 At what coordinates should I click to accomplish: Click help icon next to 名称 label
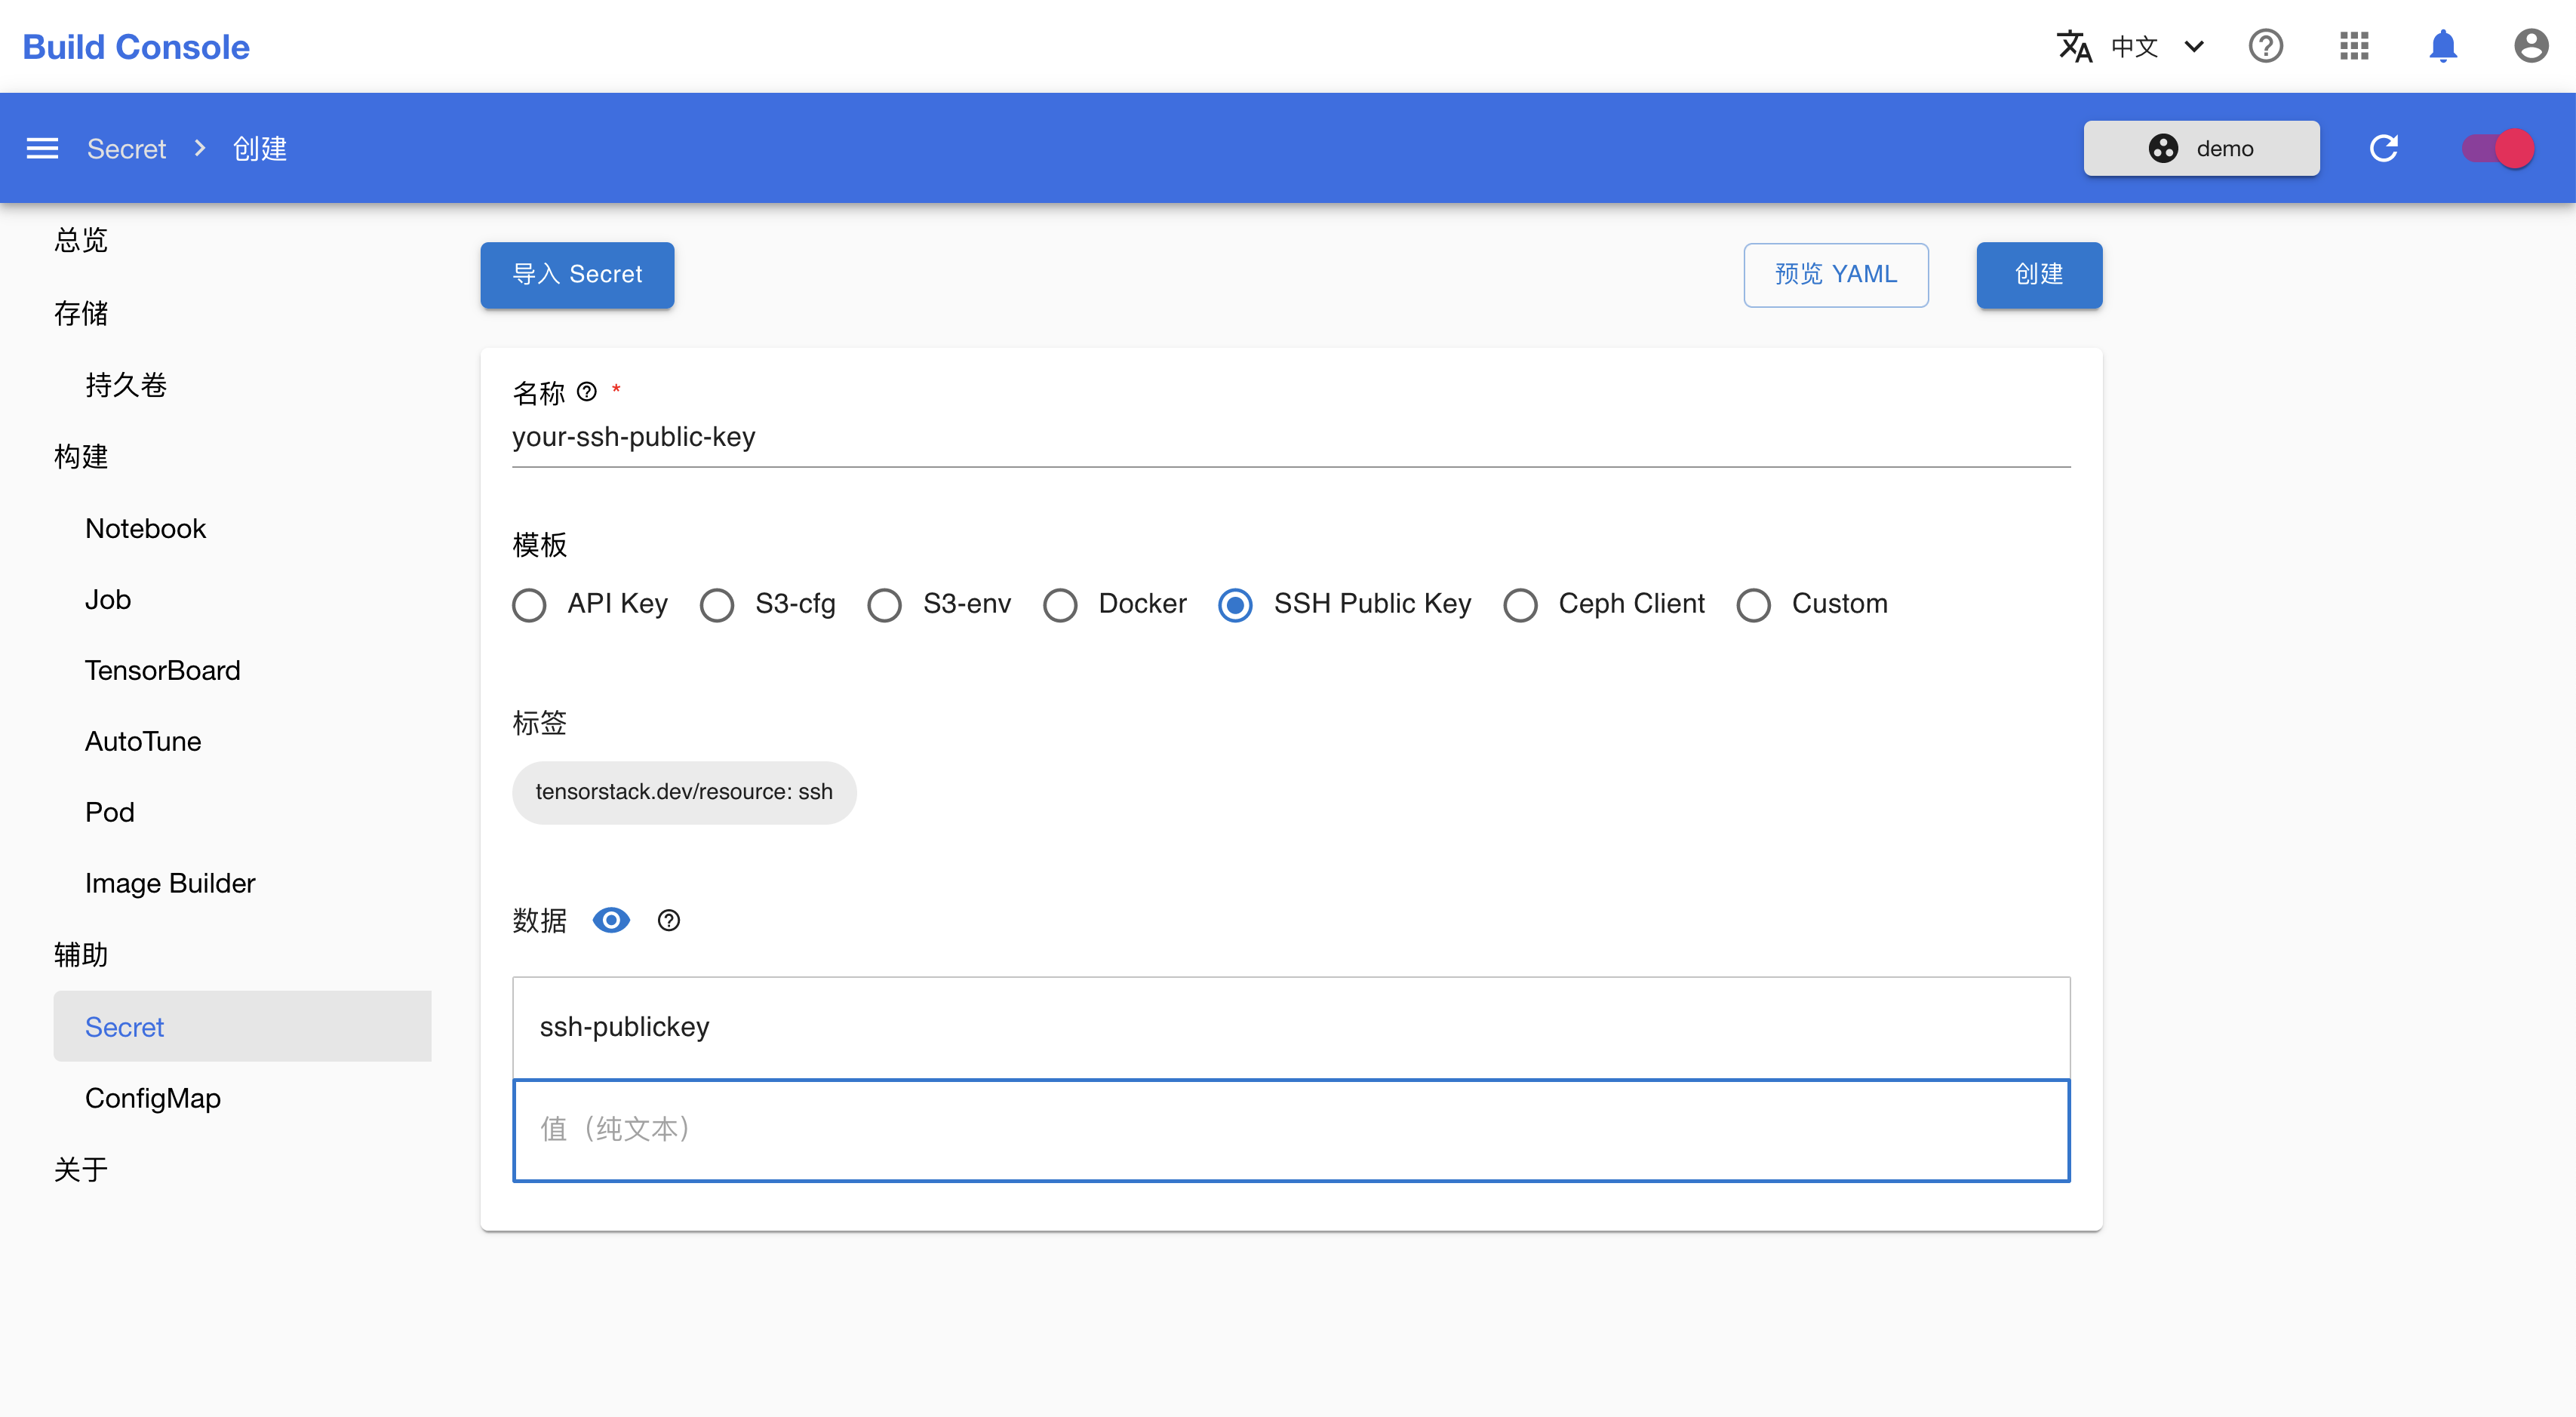(x=587, y=392)
